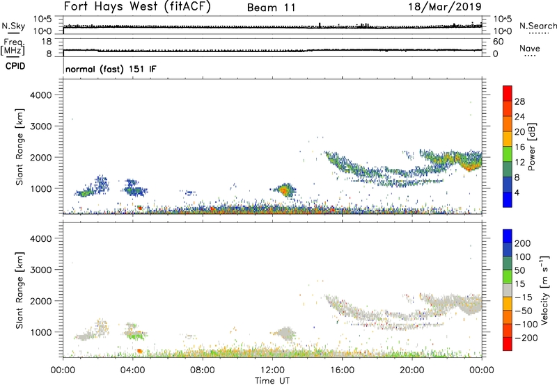
Task: Click the "1000" range tick in the velocity panel
Action: click(x=41, y=332)
